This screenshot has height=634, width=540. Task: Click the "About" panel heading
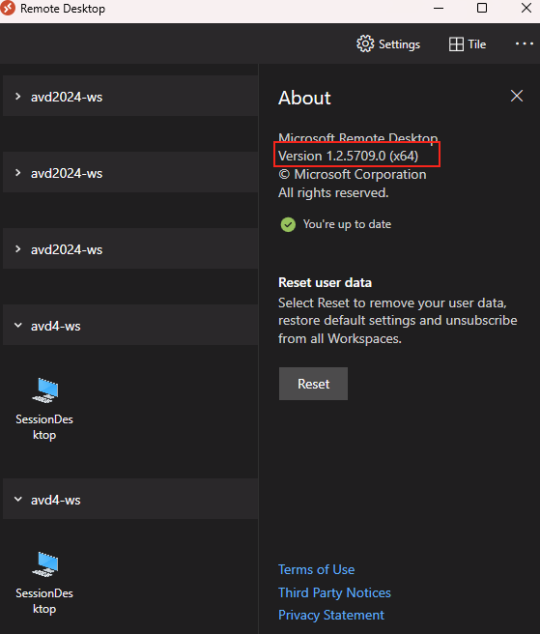tap(304, 98)
